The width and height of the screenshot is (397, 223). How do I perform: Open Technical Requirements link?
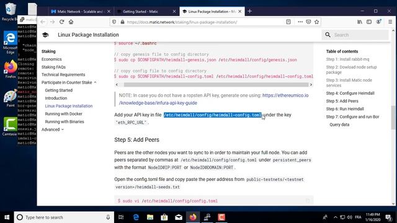tap(63, 74)
